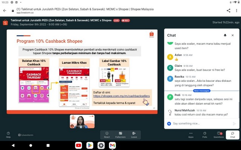Screen dimensions: 241x150
Task: Toggle chat notifications bell
Action: coord(225,35)
